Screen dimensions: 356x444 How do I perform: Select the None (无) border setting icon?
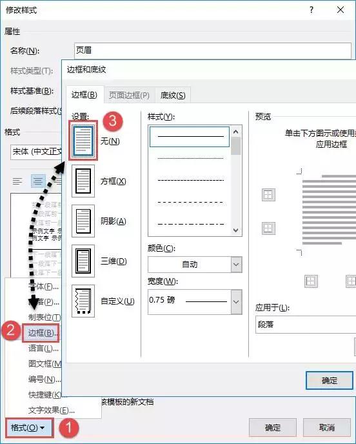[x=83, y=141]
